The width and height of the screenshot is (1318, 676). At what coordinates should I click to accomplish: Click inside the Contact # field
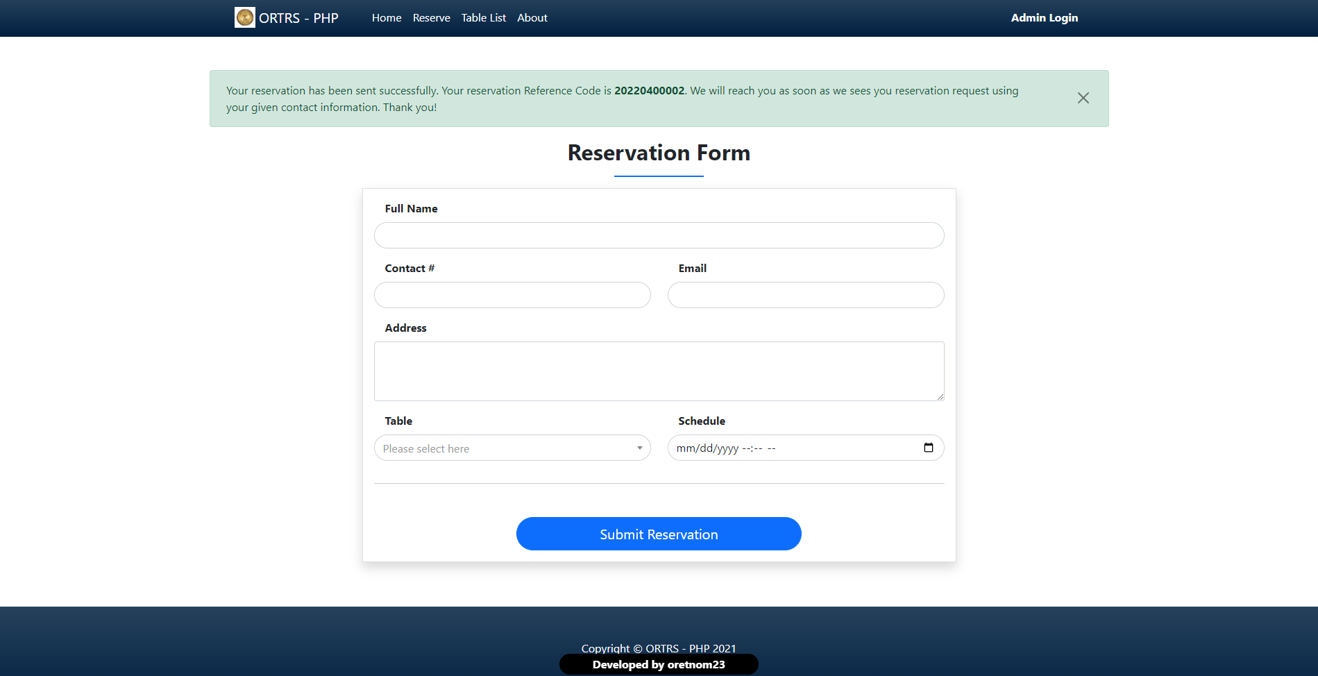pyautogui.click(x=512, y=295)
